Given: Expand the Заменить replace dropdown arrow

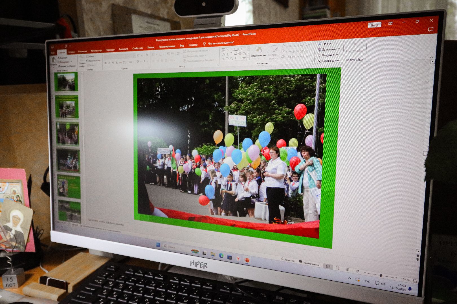Looking at the screenshot, I should click(x=339, y=49).
